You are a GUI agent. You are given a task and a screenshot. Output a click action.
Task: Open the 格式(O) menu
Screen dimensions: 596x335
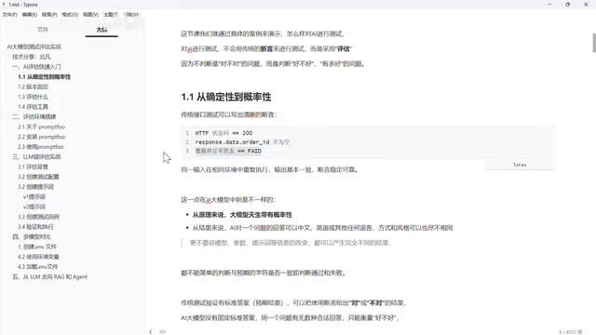tap(70, 15)
